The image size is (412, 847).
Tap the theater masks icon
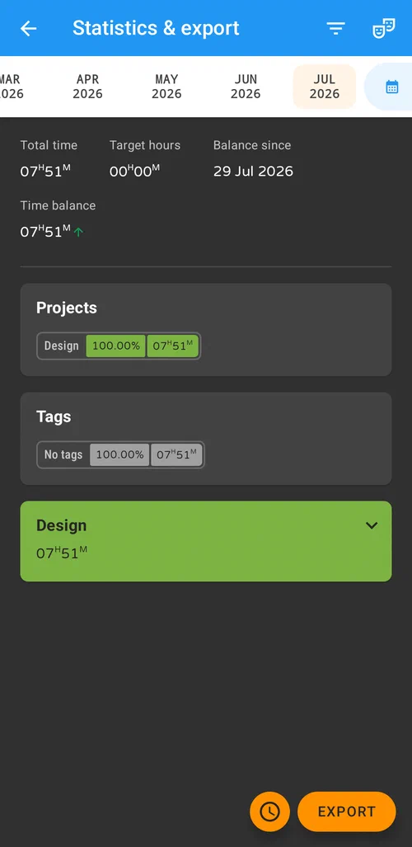[x=384, y=28]
